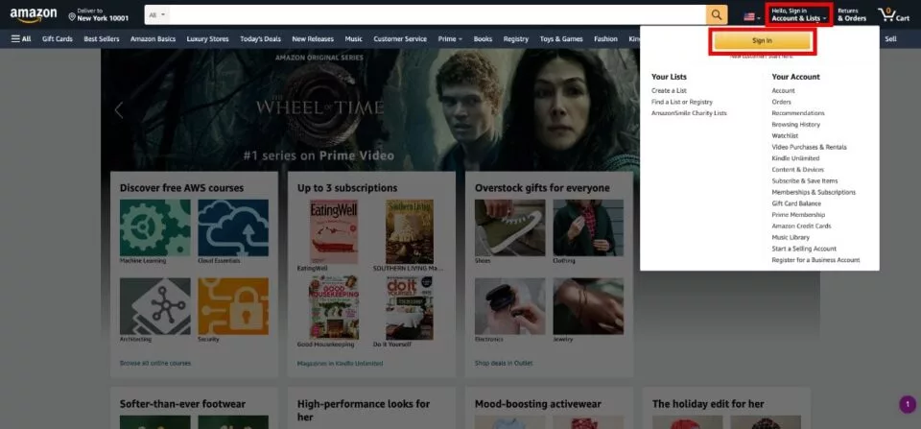Expand the All search category dropdown
This screenshot has width=921, height=429.
tap(156, 14)
